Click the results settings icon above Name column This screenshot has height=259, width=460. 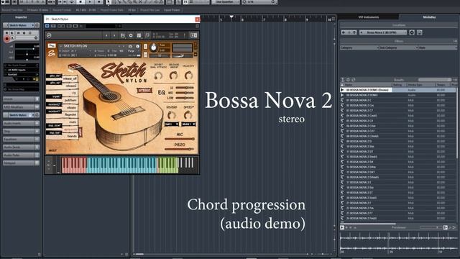coord(348,80)
